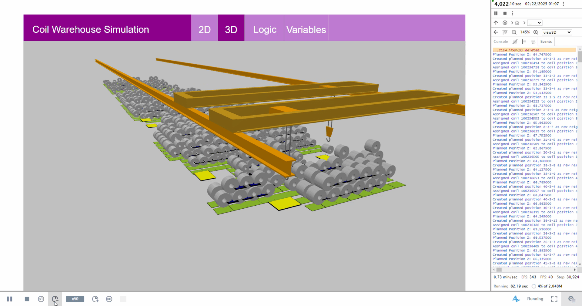Viewport: 582px width, 306px height.
Task: Open the Variables tab
Action: (x=306, y=29)
